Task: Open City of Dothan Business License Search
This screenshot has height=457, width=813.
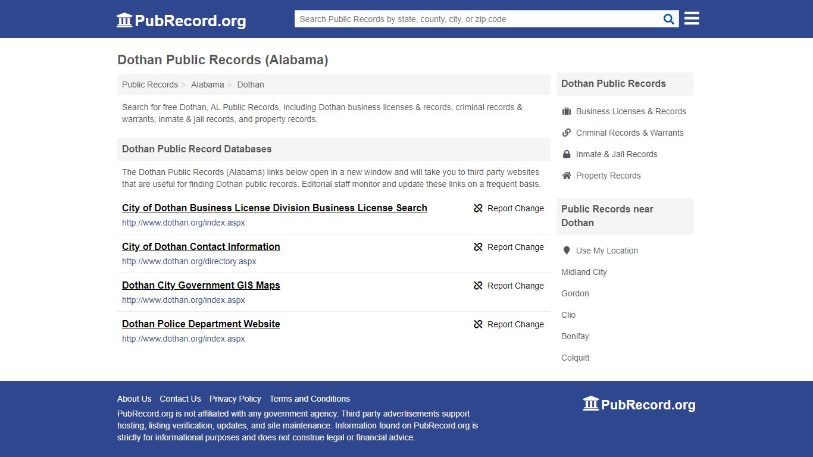Action: pyautogui.click(x=274, y=208)
